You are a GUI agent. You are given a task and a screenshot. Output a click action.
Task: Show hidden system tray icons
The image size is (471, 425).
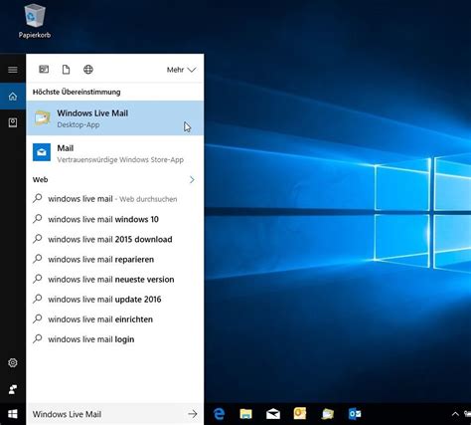click(455, 414)
